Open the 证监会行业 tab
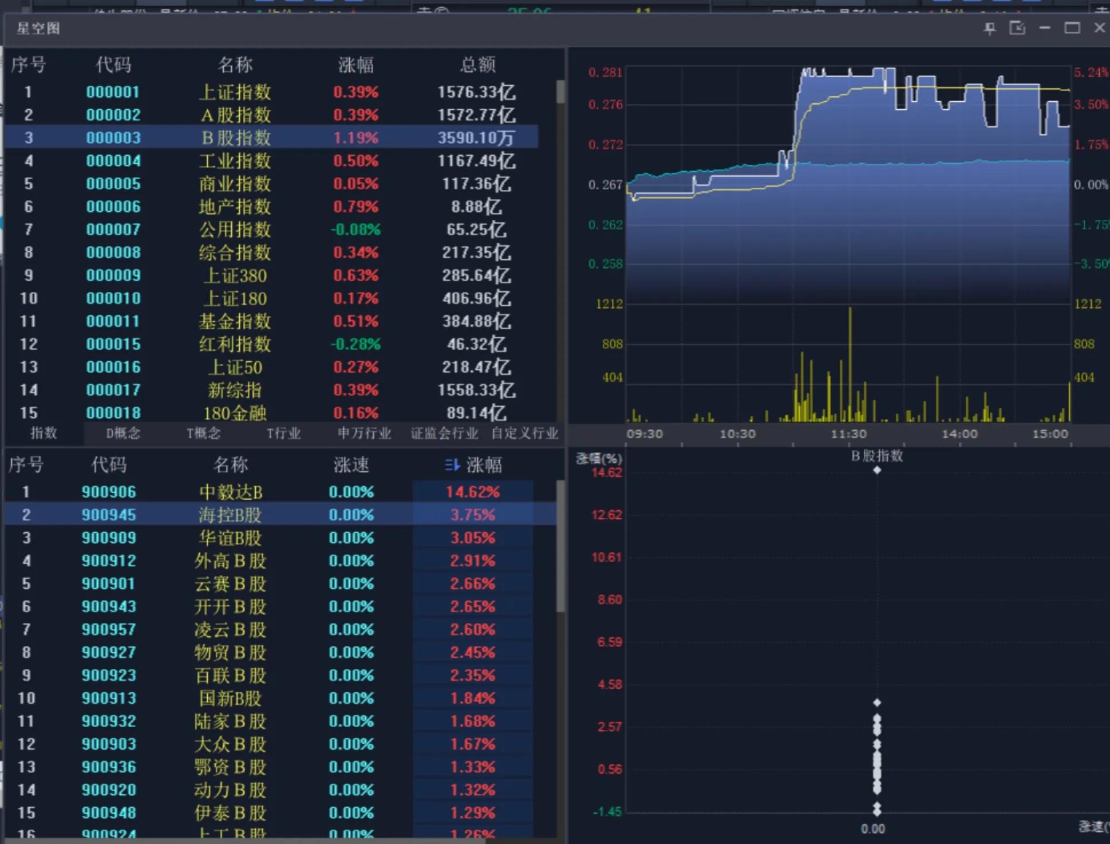Image resolution: width=1110 pixels, height=844 pixels. (444, 433)
